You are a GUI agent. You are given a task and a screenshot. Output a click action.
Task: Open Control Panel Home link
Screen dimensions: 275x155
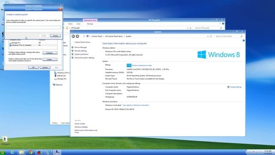click(x=82, y=42)
